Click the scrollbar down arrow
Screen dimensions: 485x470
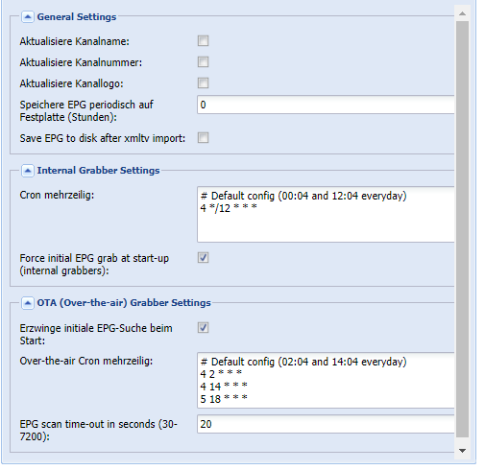click(462, 451)
